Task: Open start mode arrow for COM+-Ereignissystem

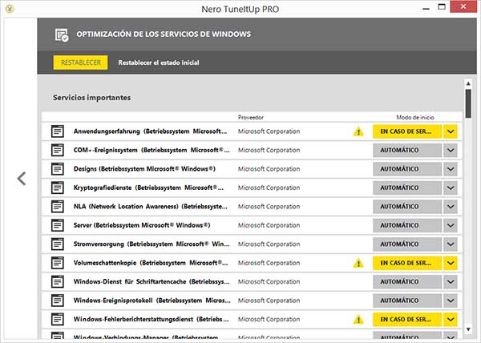Action: (451, 150)
